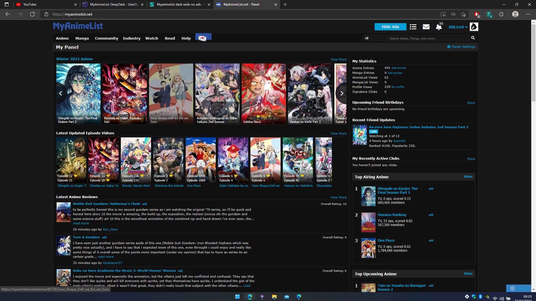Open the Winter 2022 Anime heading link
Image resolution: width=536 pixels, height=301 pixels.
pyautogui.click(x=74, y=59)
